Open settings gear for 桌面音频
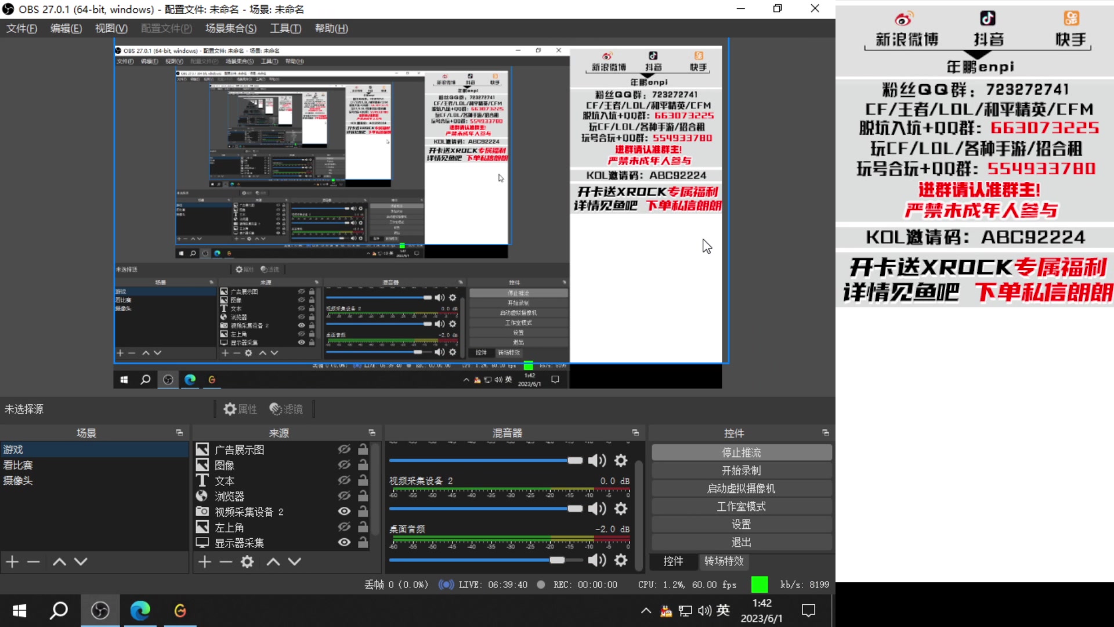The image size is (1114, 627). tap(621, 560)
